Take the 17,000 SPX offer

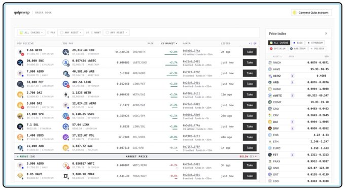click(250, 116)
